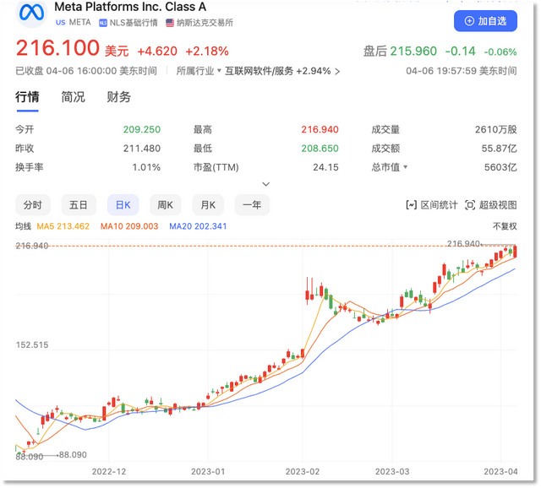Add stock with 加自选 button
Image resolution: width=541 pixels, height=488 pixels.
[485, 20]
